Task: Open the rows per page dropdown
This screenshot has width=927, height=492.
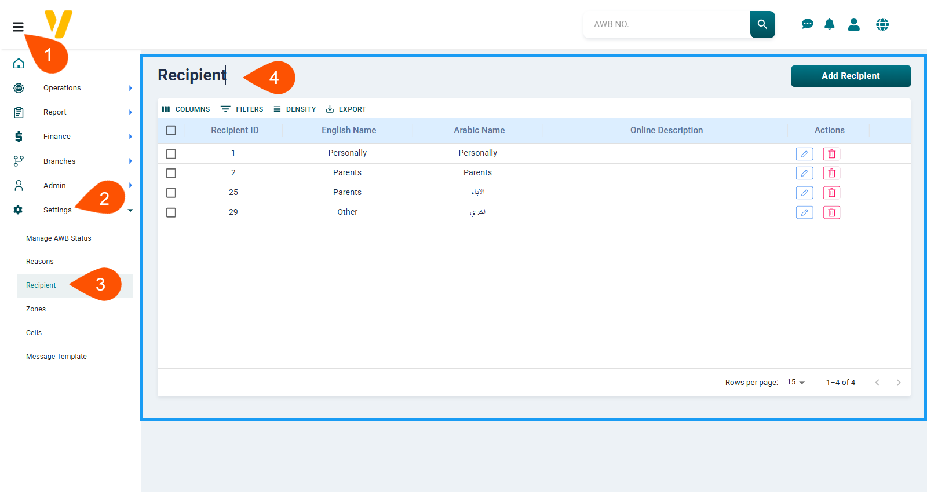Action: 795,383
